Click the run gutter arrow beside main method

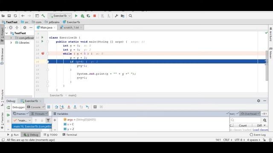[x=42, y=42]
